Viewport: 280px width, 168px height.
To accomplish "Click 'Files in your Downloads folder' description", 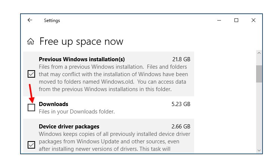I will [x=77, y=112].
